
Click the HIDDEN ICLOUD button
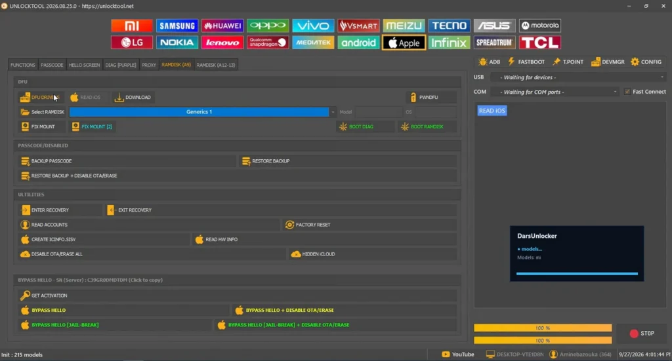coord(373,254)
